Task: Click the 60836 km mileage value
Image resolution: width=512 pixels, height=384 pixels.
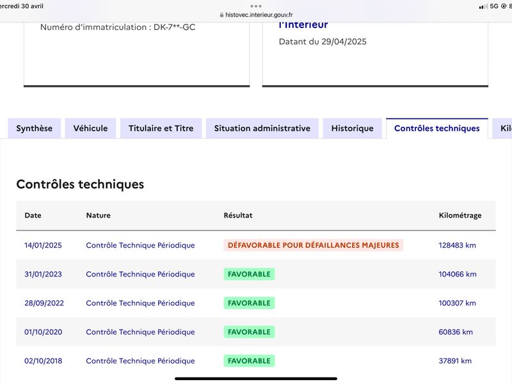Action: [x=456, y=332]
